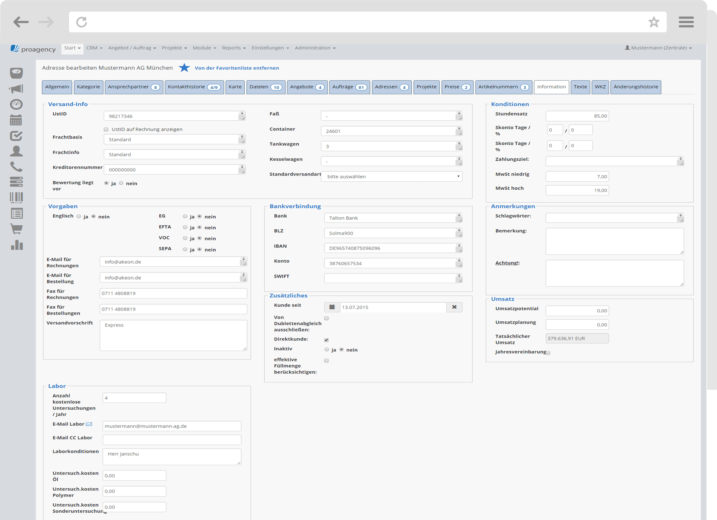Open the Standardversandart dropdown

391,177
